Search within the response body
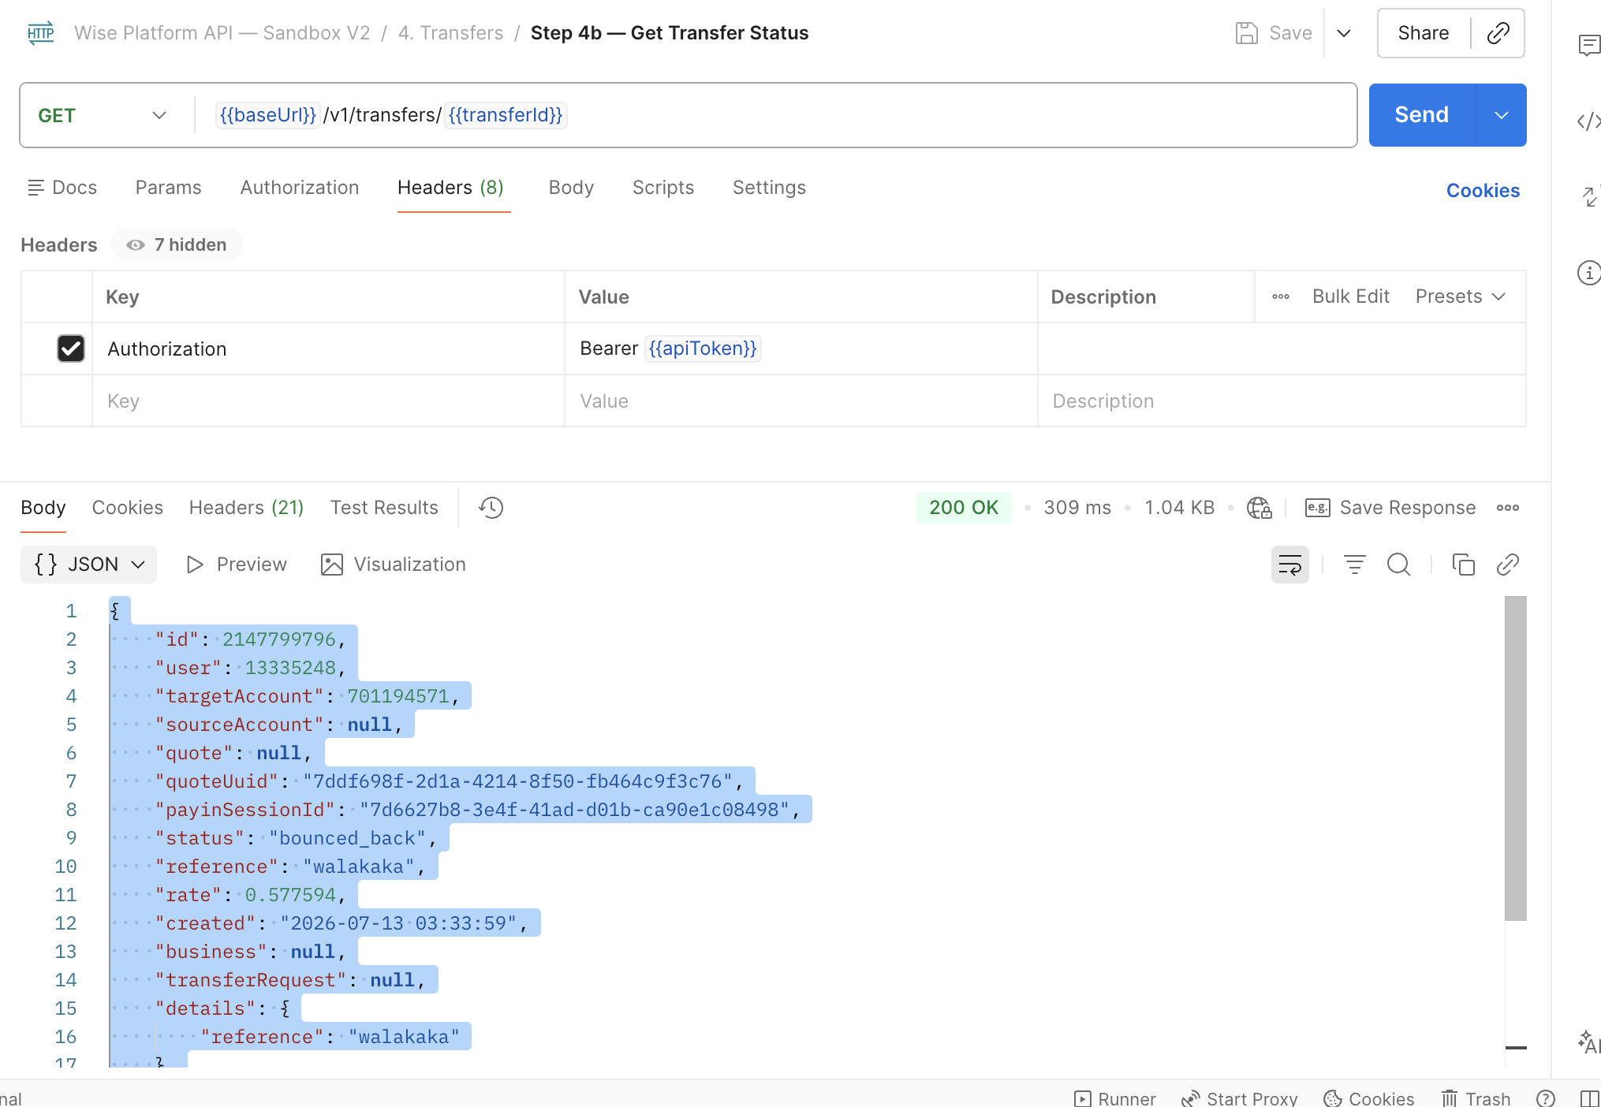This screenshot has height=1107, width=1601. (1399, 565)
